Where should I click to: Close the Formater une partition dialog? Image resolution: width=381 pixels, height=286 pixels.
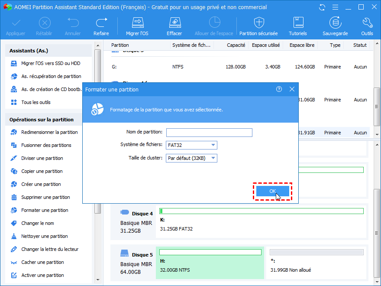[292, 89]
